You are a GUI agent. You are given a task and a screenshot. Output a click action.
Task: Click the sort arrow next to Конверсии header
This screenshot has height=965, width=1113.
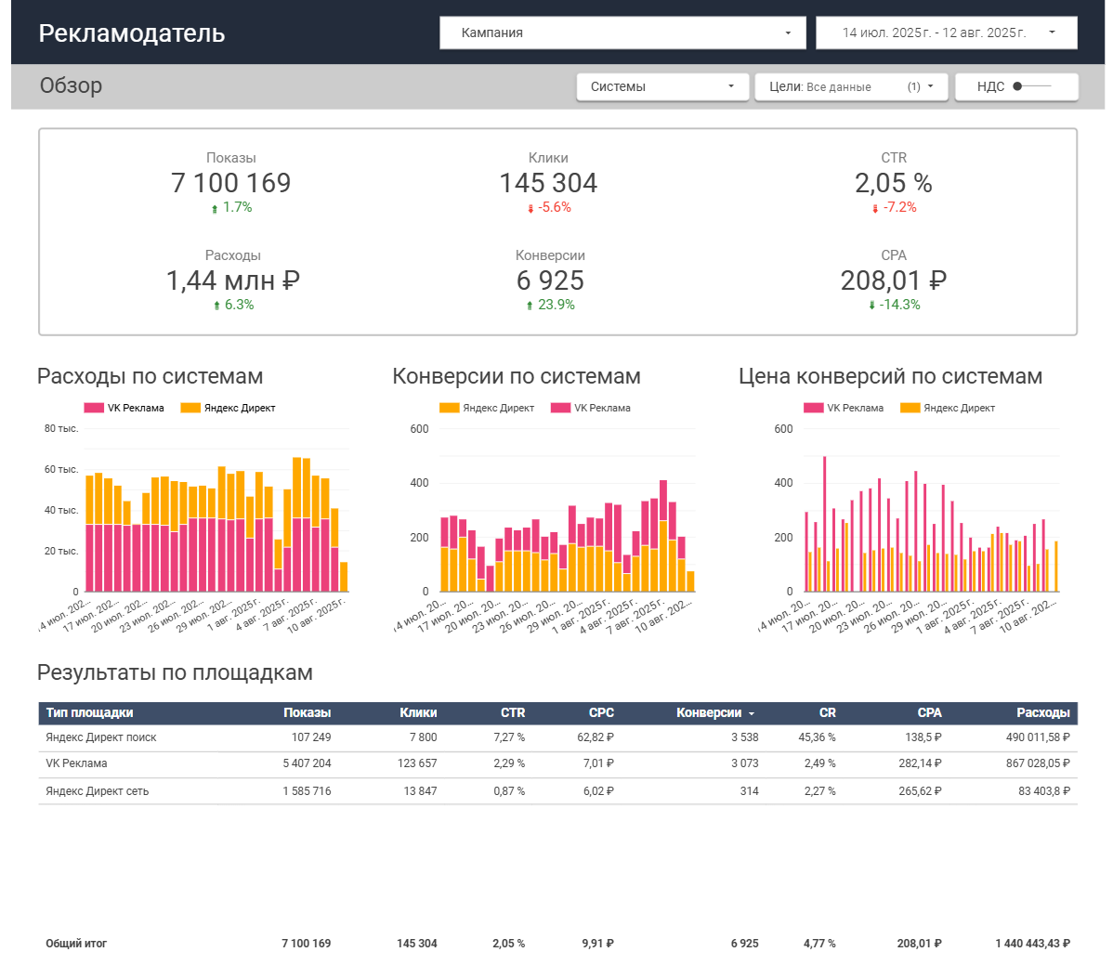(x=751, y=714)
